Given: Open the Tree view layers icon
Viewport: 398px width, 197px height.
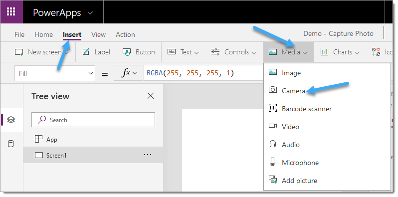Looking at the screenshot, I should tap(11, 120).
